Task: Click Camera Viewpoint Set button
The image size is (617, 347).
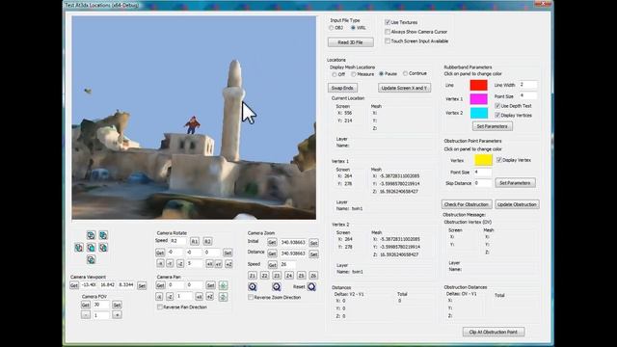Action: pyautogui.click(x=142, y=285)
